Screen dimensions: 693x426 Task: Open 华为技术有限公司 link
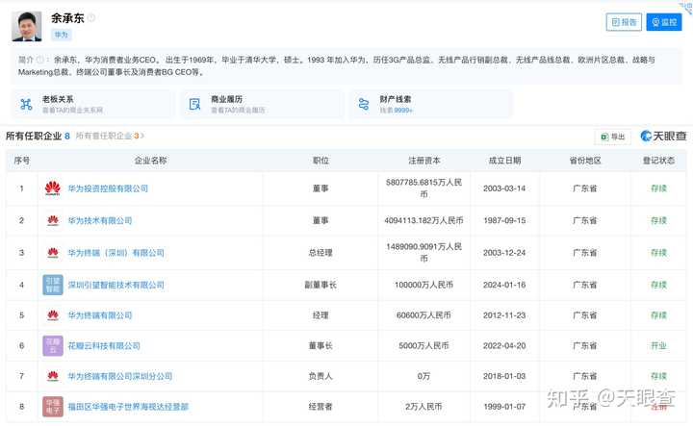tap(100, 220)
